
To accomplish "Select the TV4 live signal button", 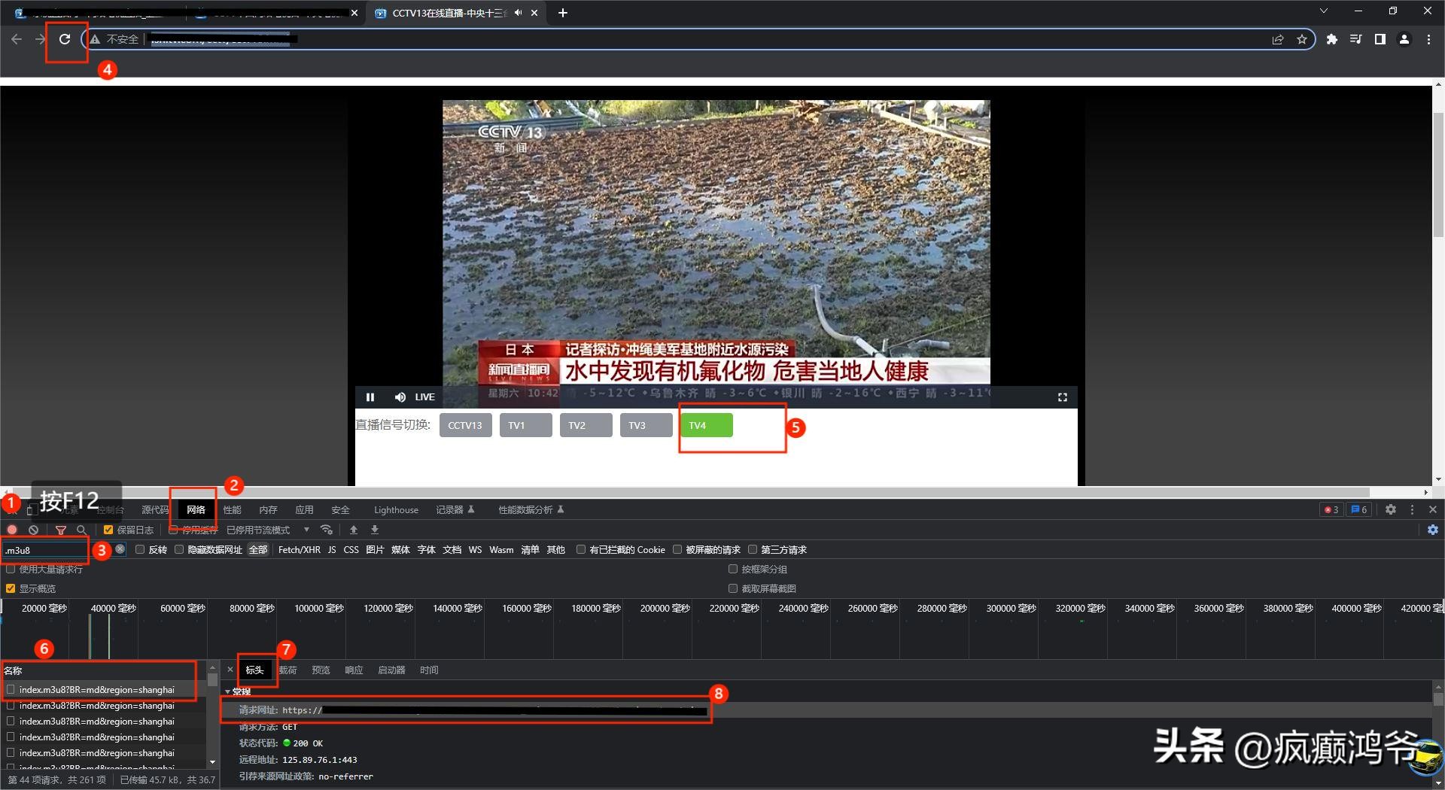I will [x=706, y=425].
